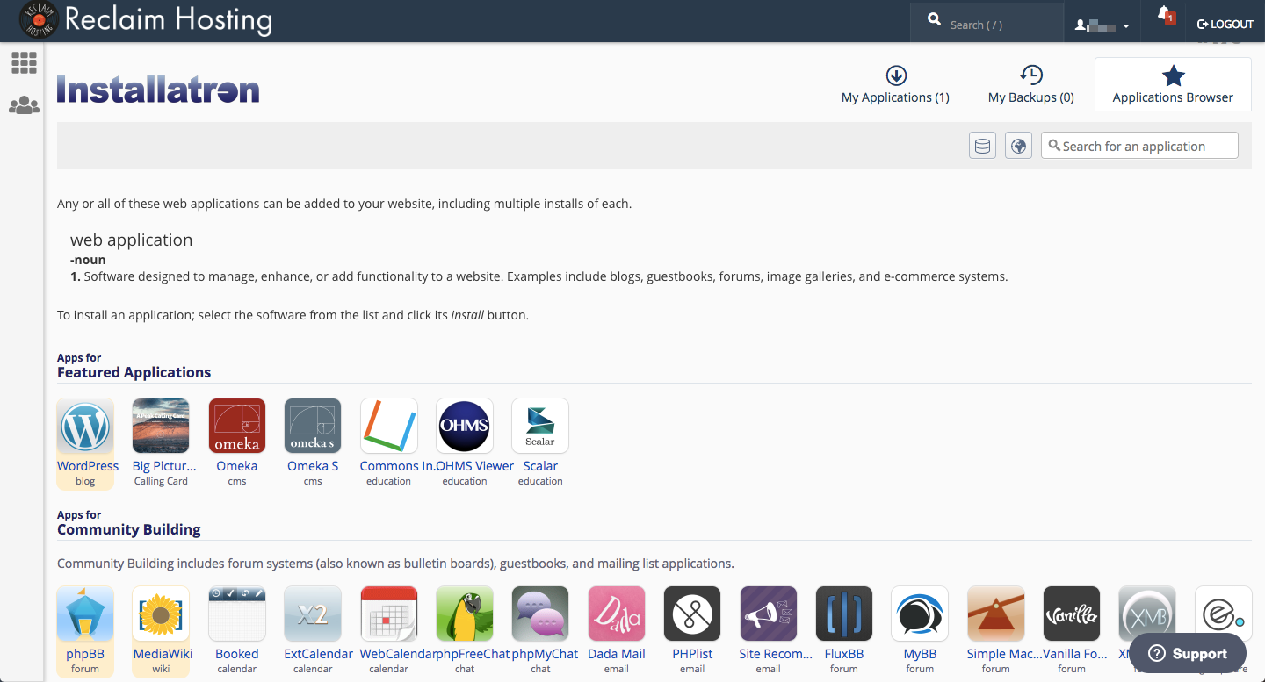Click the Omeka S text link
Screen dimensions: 1265x682
(313, 466)
